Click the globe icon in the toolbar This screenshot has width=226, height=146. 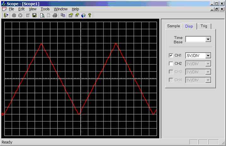[x=83, y=15]
